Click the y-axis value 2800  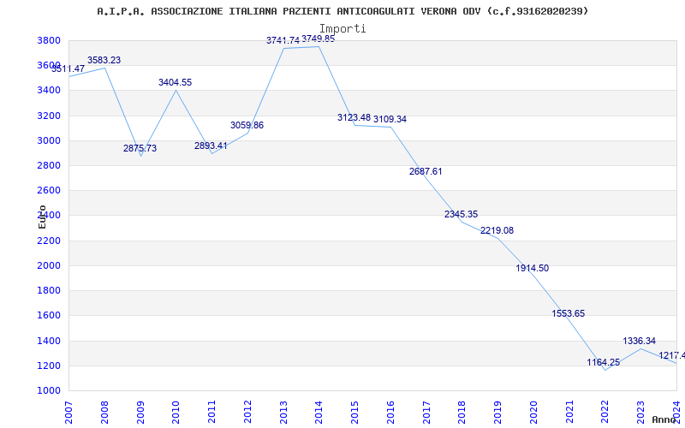click(50, 165)
